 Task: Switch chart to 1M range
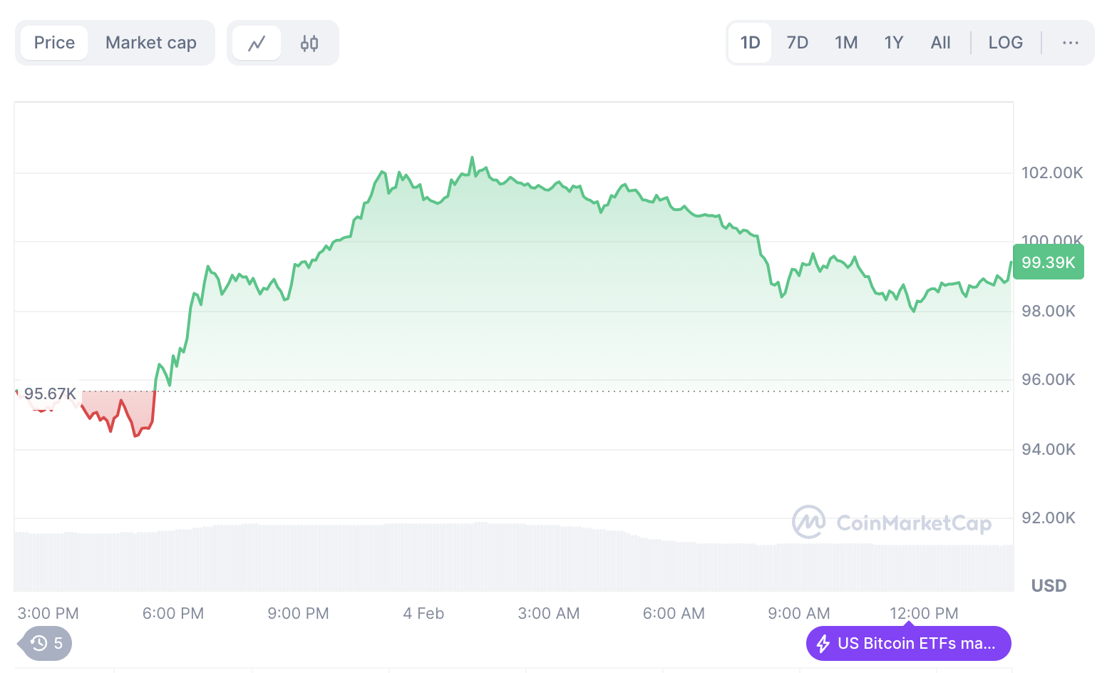click(846, 43)
